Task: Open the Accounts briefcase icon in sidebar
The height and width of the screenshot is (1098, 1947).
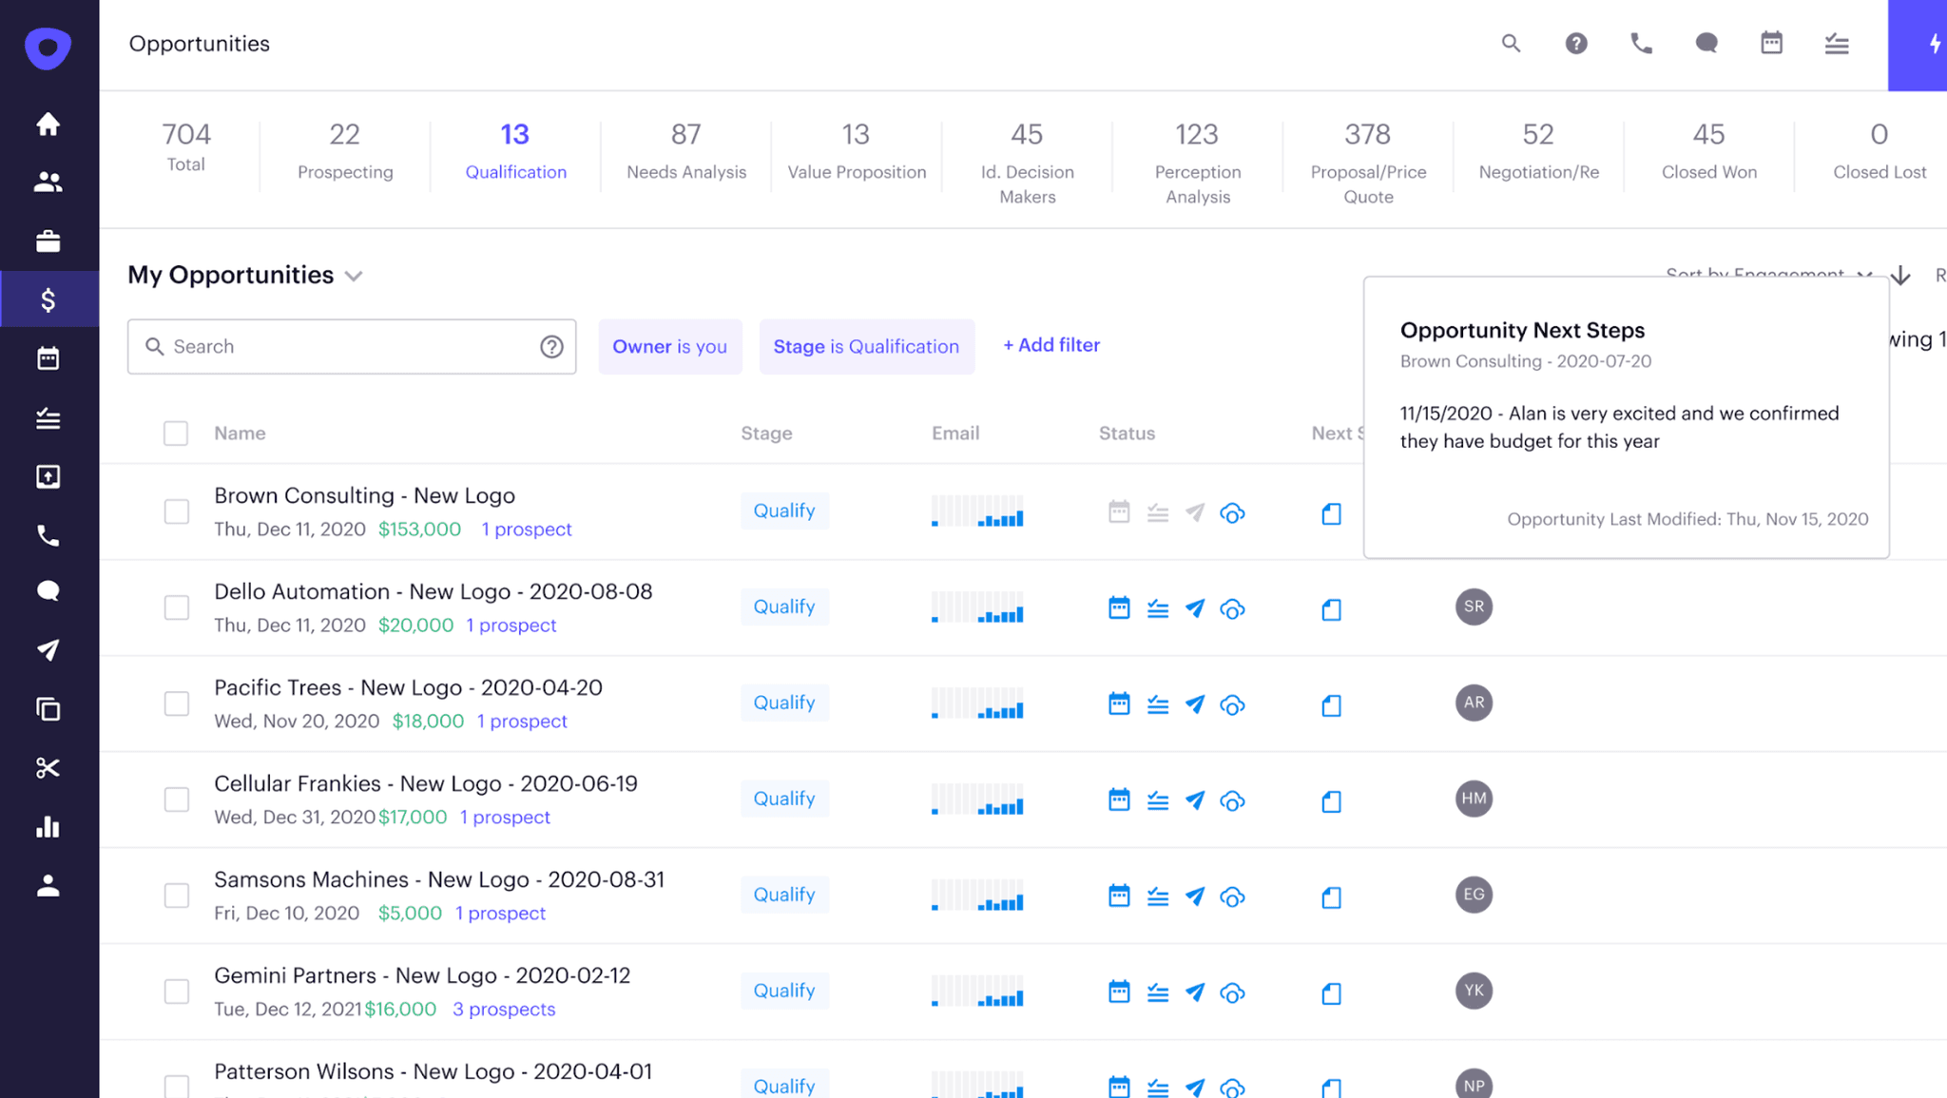Action: [x=48, y=241]
